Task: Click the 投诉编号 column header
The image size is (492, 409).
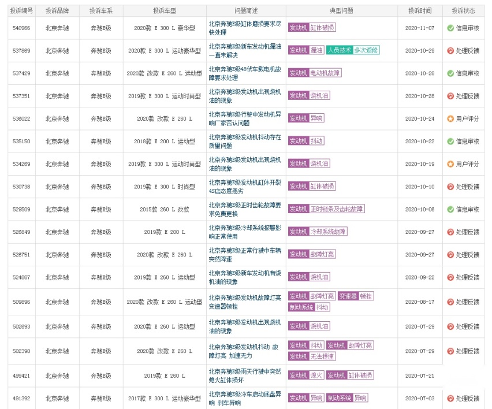Action: point(21,10)
